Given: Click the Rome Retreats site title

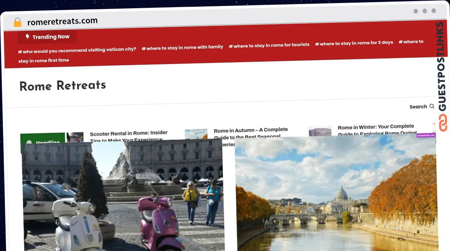Looking at the screenshot, I should [x=63, y=86].
